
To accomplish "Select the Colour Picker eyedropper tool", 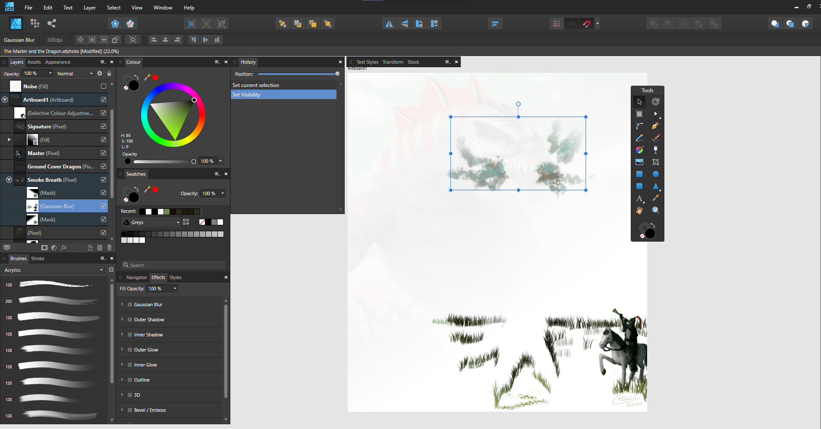I will (x=656, y=198).
